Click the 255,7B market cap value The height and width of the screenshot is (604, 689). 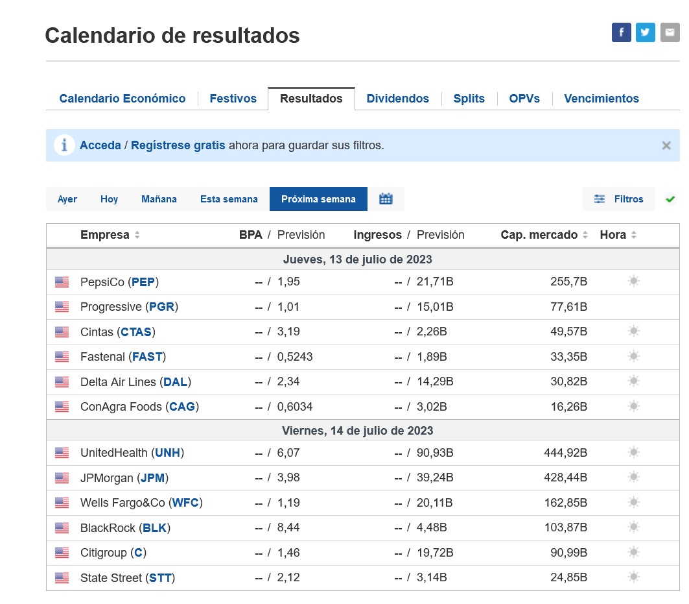(568, 282)
